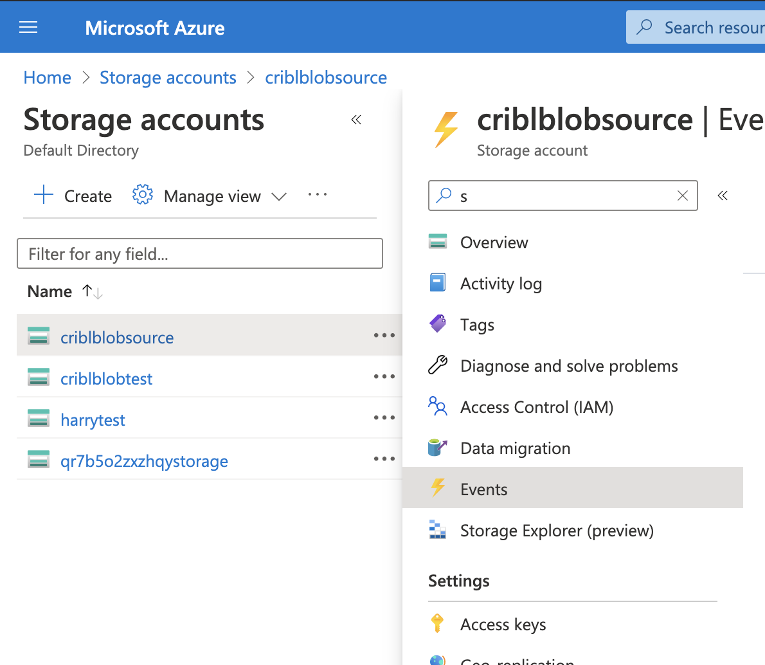Collapse the Storage accounts list pane

pyautogui.click(x=356, y=120)
